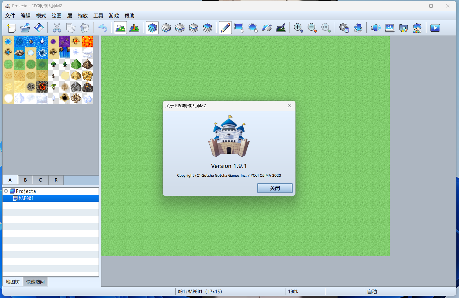Open the 工具 menu

[x=99, y=16]
